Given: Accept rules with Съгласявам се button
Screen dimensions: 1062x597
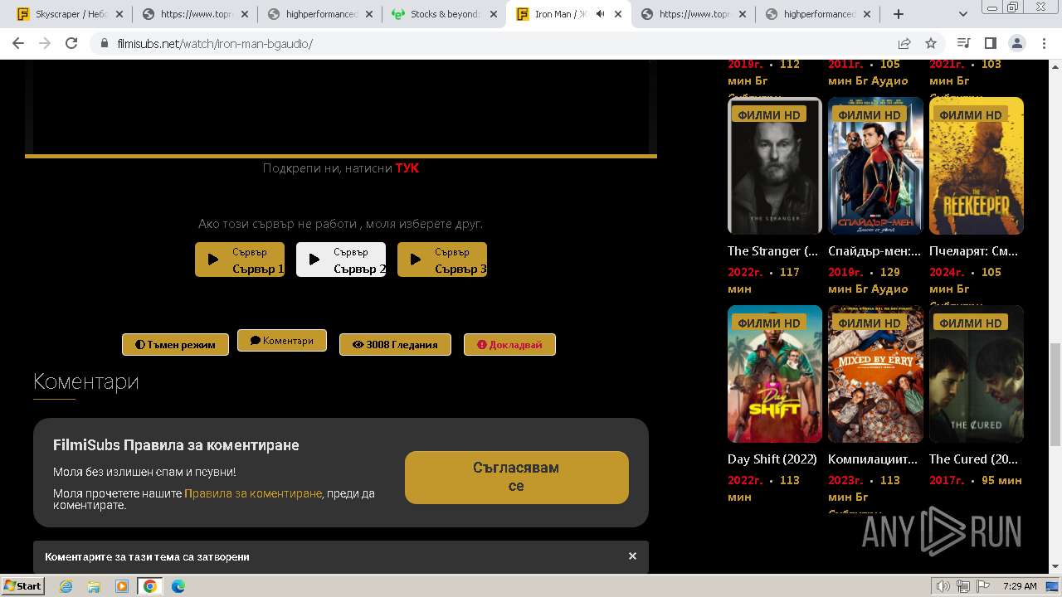Looking at the screenshot, I should (x=516, y=477).
